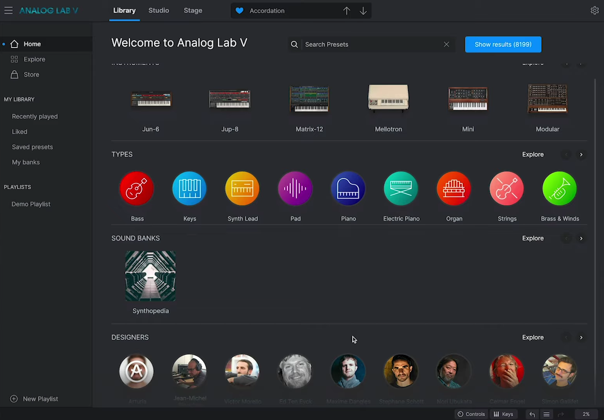Go to previous preset with up arrow

tap(347, 11)
